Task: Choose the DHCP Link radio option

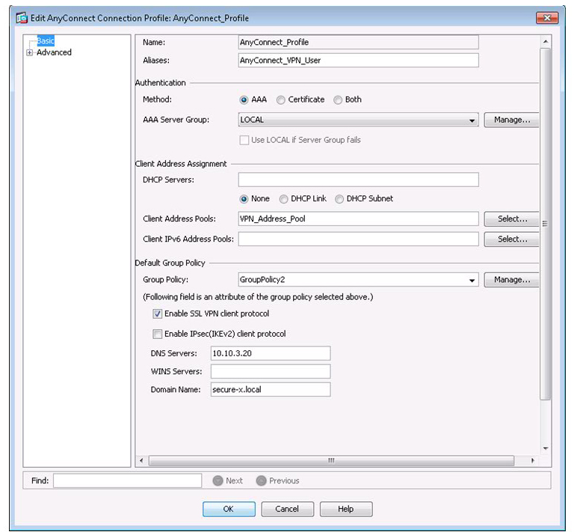Action: pyautogui.click(x=284, y=199)
